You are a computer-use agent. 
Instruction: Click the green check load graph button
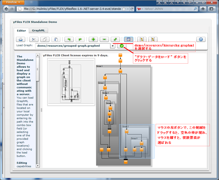point(122,46)
